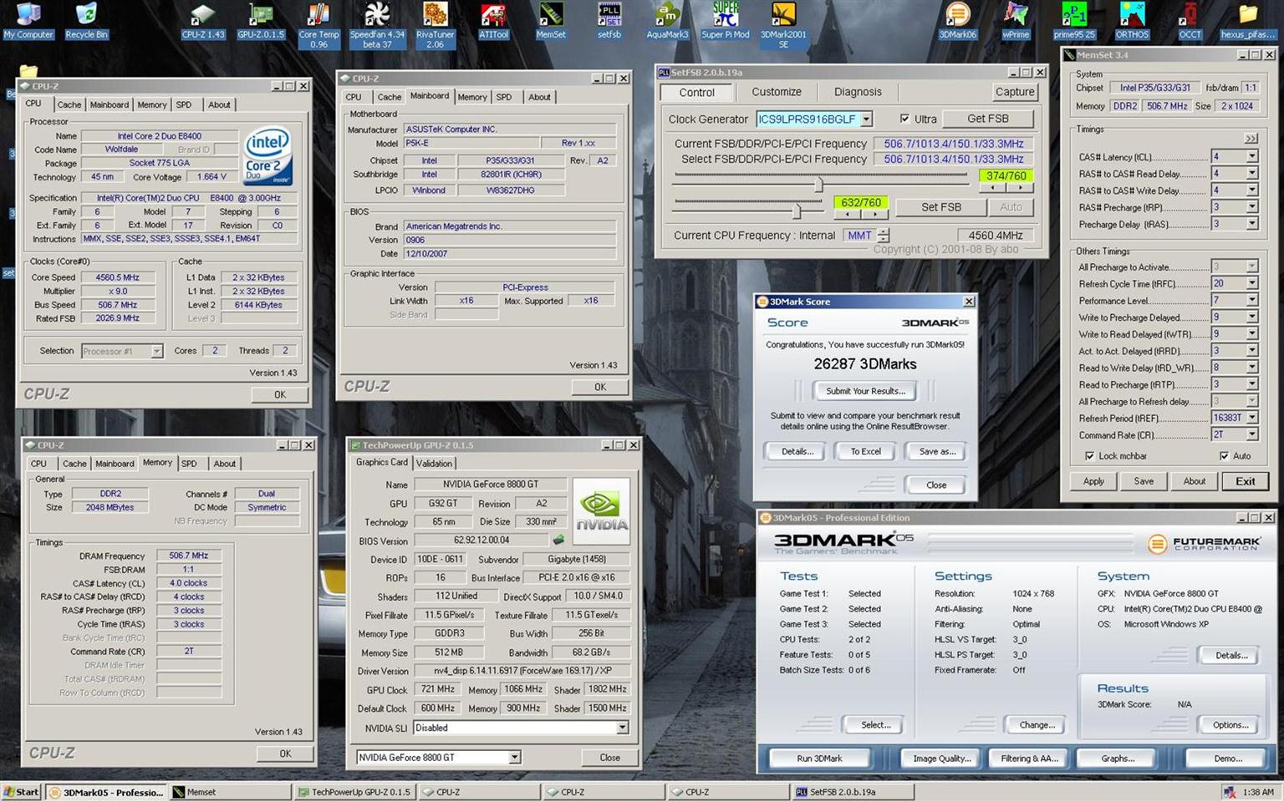The height and width of the screenshot is (802, 1284).
Task: Click the Capture button in SetFSB
Action: (1015, 92)
